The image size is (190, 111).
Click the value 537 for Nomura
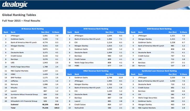click(172, 66)
